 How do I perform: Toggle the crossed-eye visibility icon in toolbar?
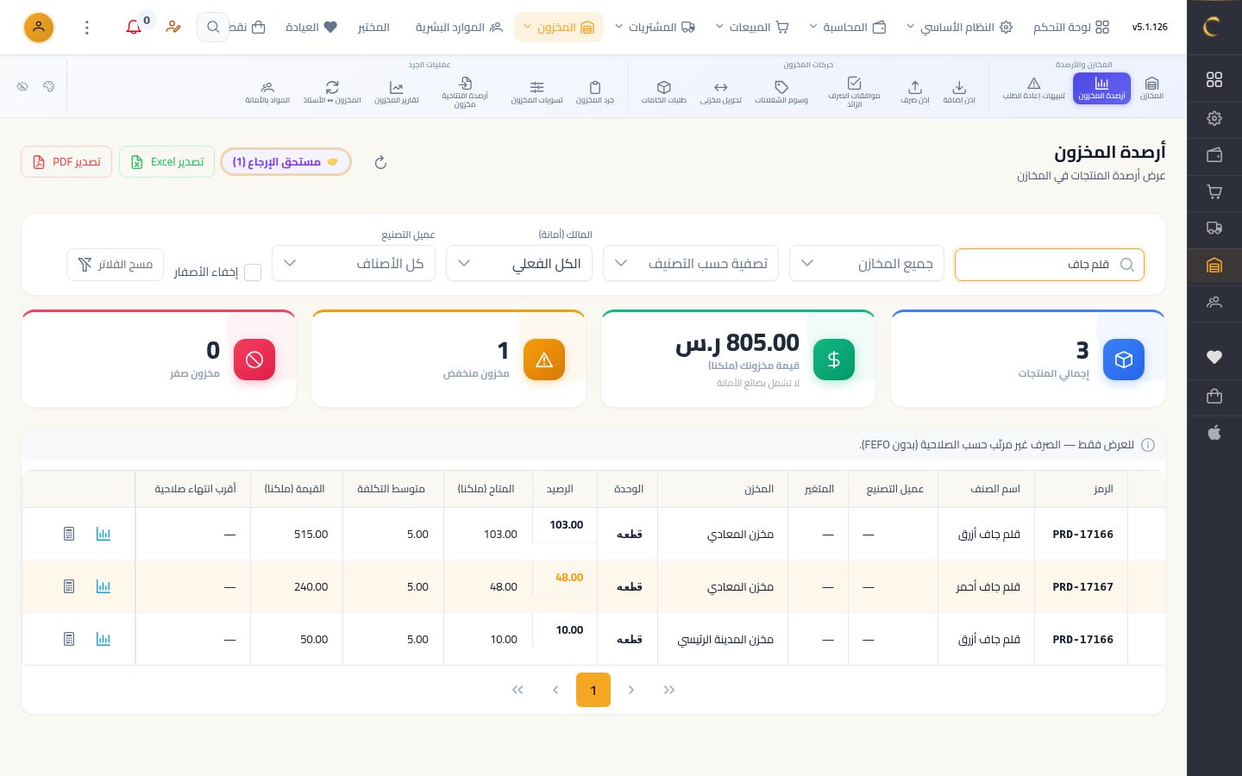point(22,86)
